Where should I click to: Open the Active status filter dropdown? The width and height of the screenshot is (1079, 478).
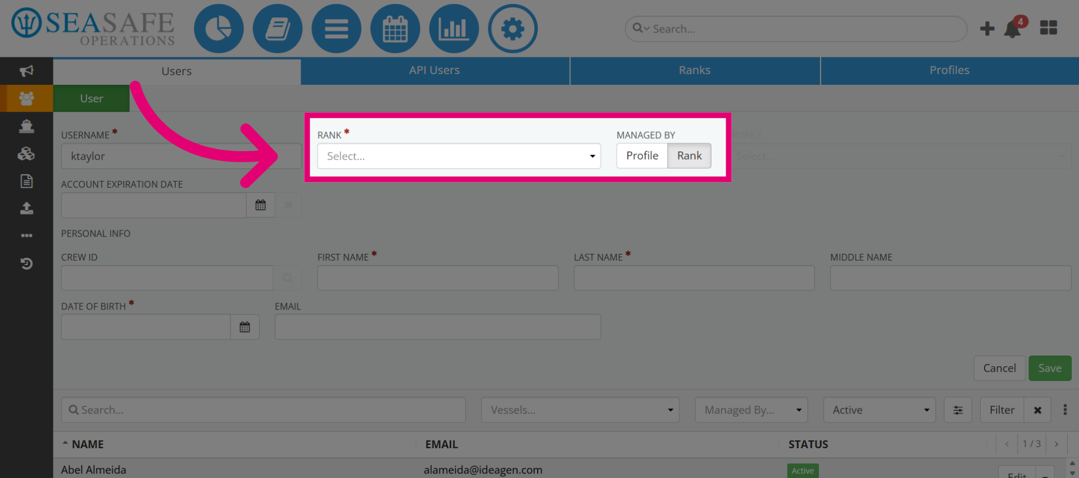(x=879, y=410)
